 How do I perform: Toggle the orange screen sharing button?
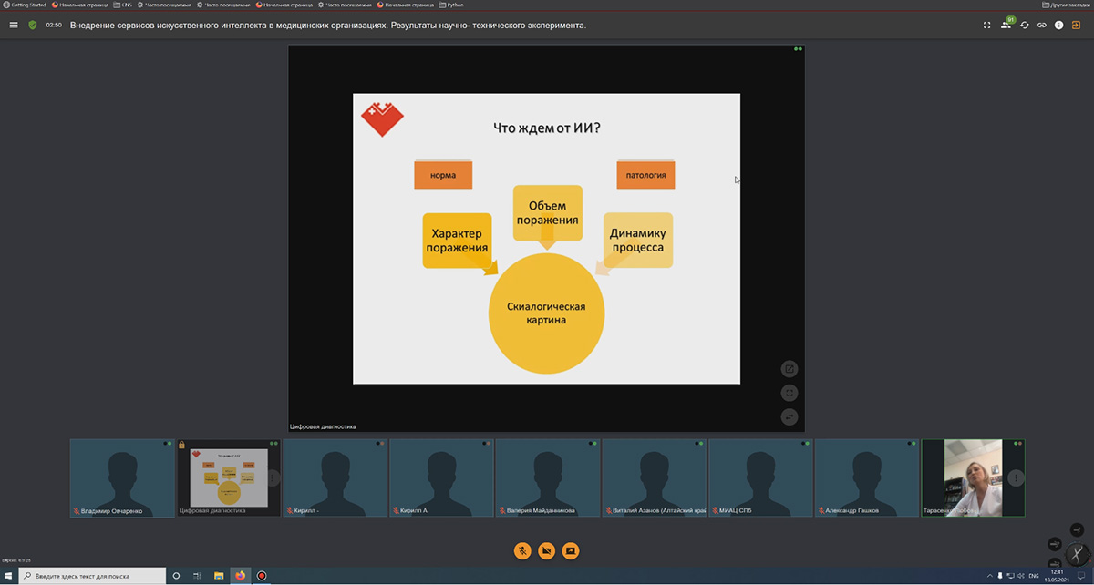click(571, 550)
